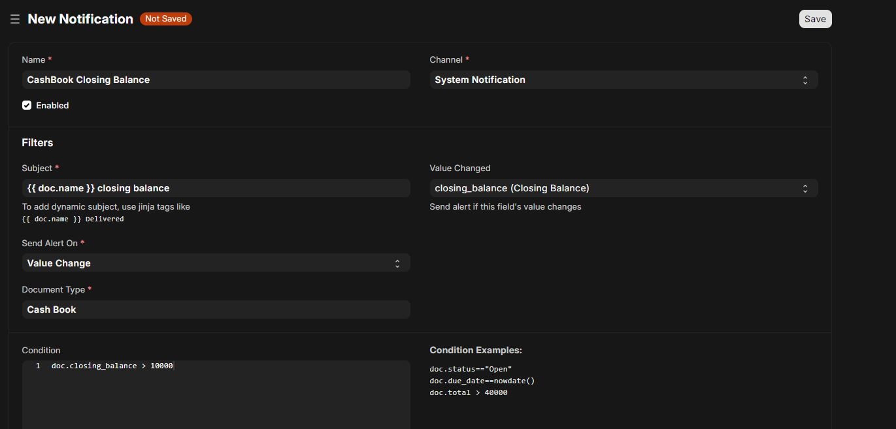Click 'To add dynamic subject' help text
Image resolution: width=896 pixels, height=429 pixels.
point(106,206)
